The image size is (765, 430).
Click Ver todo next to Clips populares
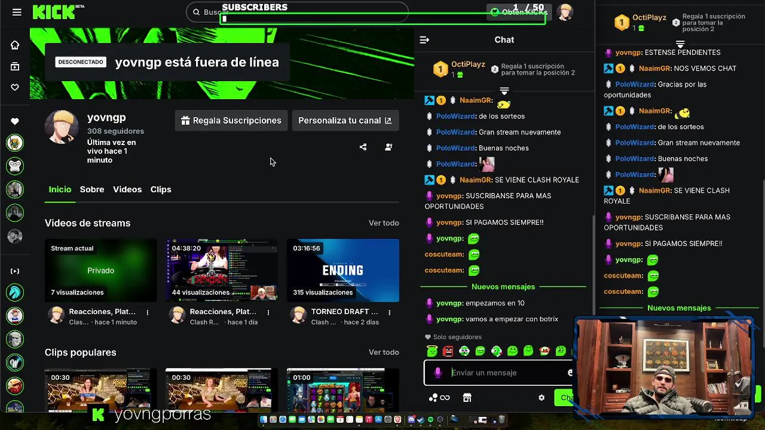[384, 352]
